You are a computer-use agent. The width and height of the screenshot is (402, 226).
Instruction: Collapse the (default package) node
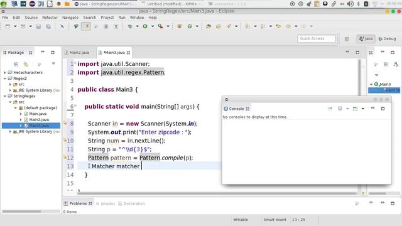click(15, 108)
